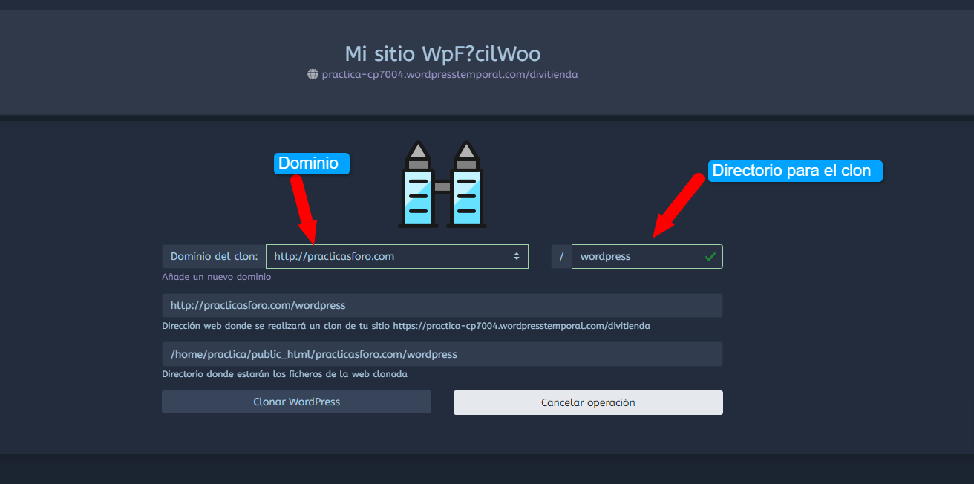Click the Añade un nuevo dominio link

click(217, 277)
